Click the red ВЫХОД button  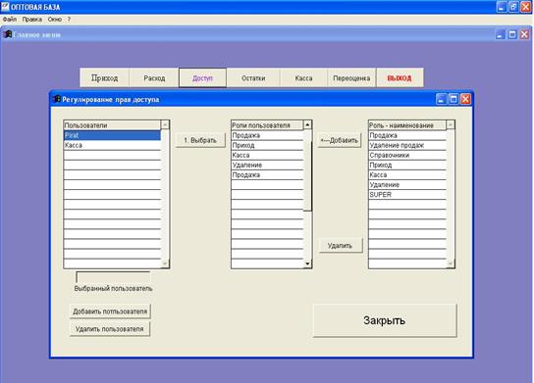[400, 77]
